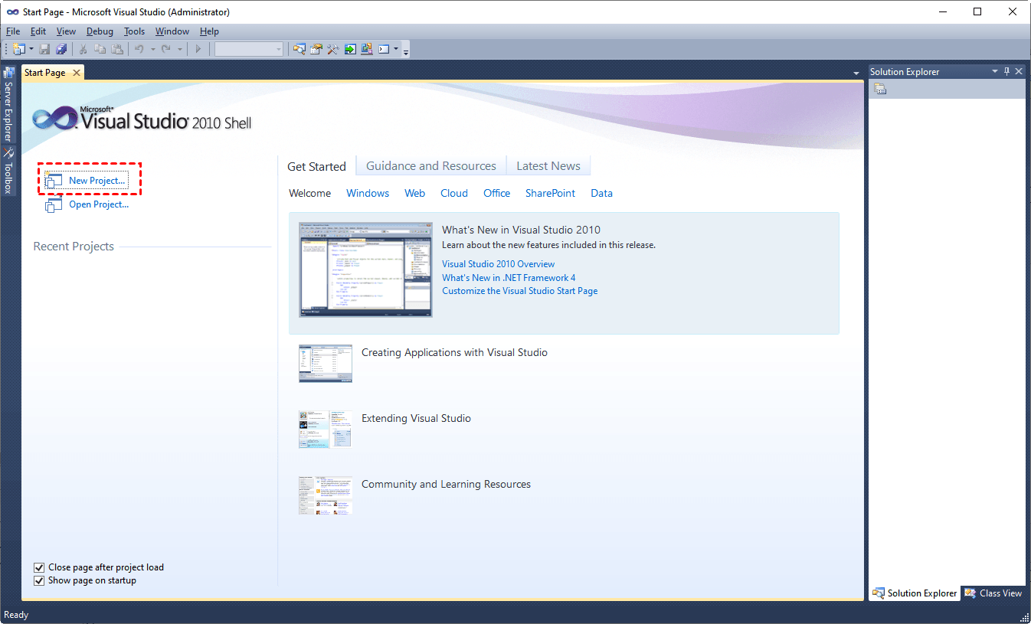The width and height of the screenshot is (1031, 624).
Task: Open the Help menu
Action: pos(209,31)
